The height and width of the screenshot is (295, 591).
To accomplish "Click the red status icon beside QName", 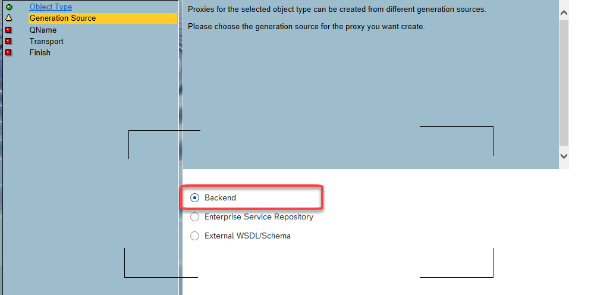I will pos(8,30).
